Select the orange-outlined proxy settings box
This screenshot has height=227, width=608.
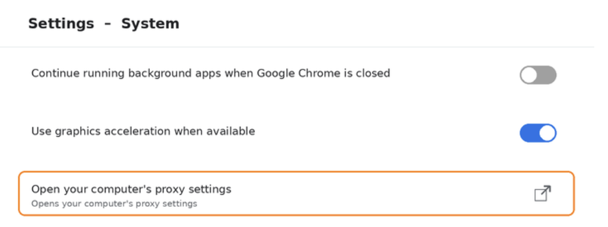296,193
